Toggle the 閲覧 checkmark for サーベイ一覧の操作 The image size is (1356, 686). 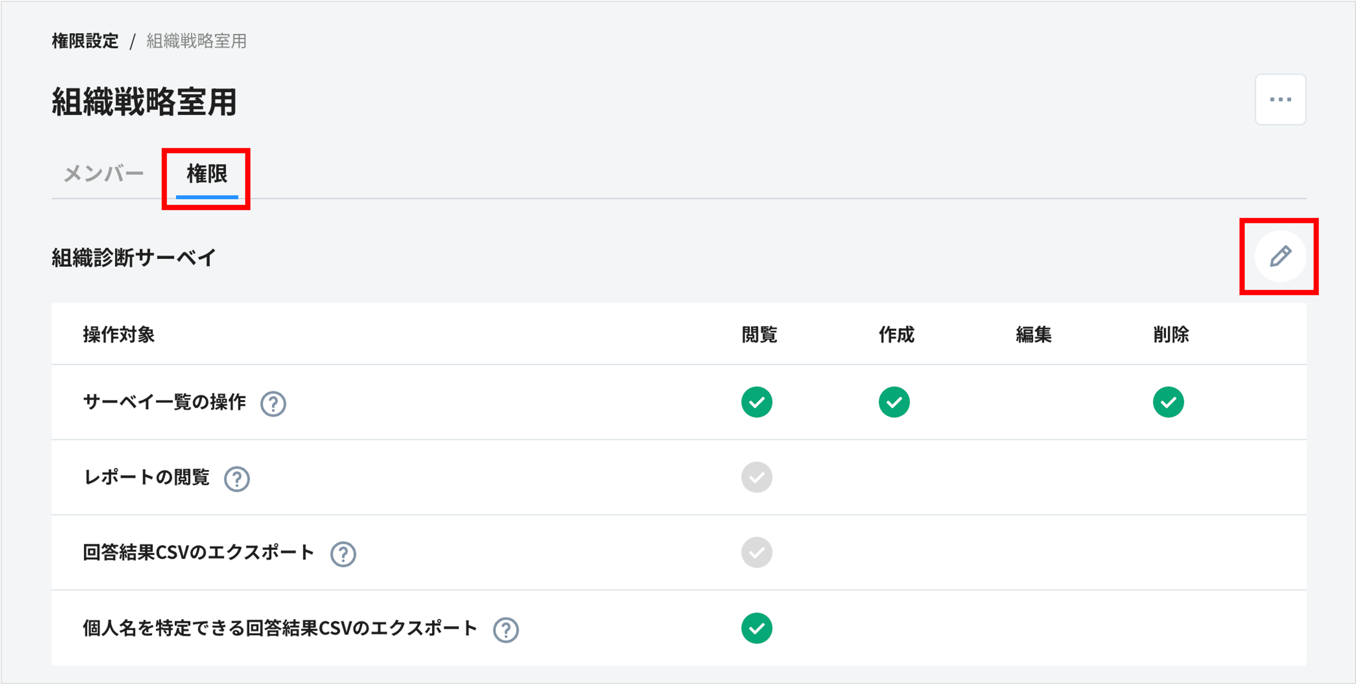point(757,402)
